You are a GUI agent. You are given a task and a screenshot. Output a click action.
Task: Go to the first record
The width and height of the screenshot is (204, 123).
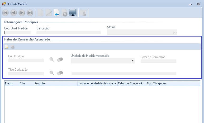6,13
